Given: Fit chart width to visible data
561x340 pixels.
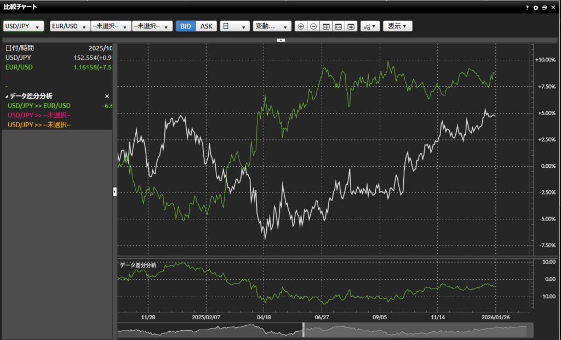Looking at the screenshot, I should (x=338, y=26).
